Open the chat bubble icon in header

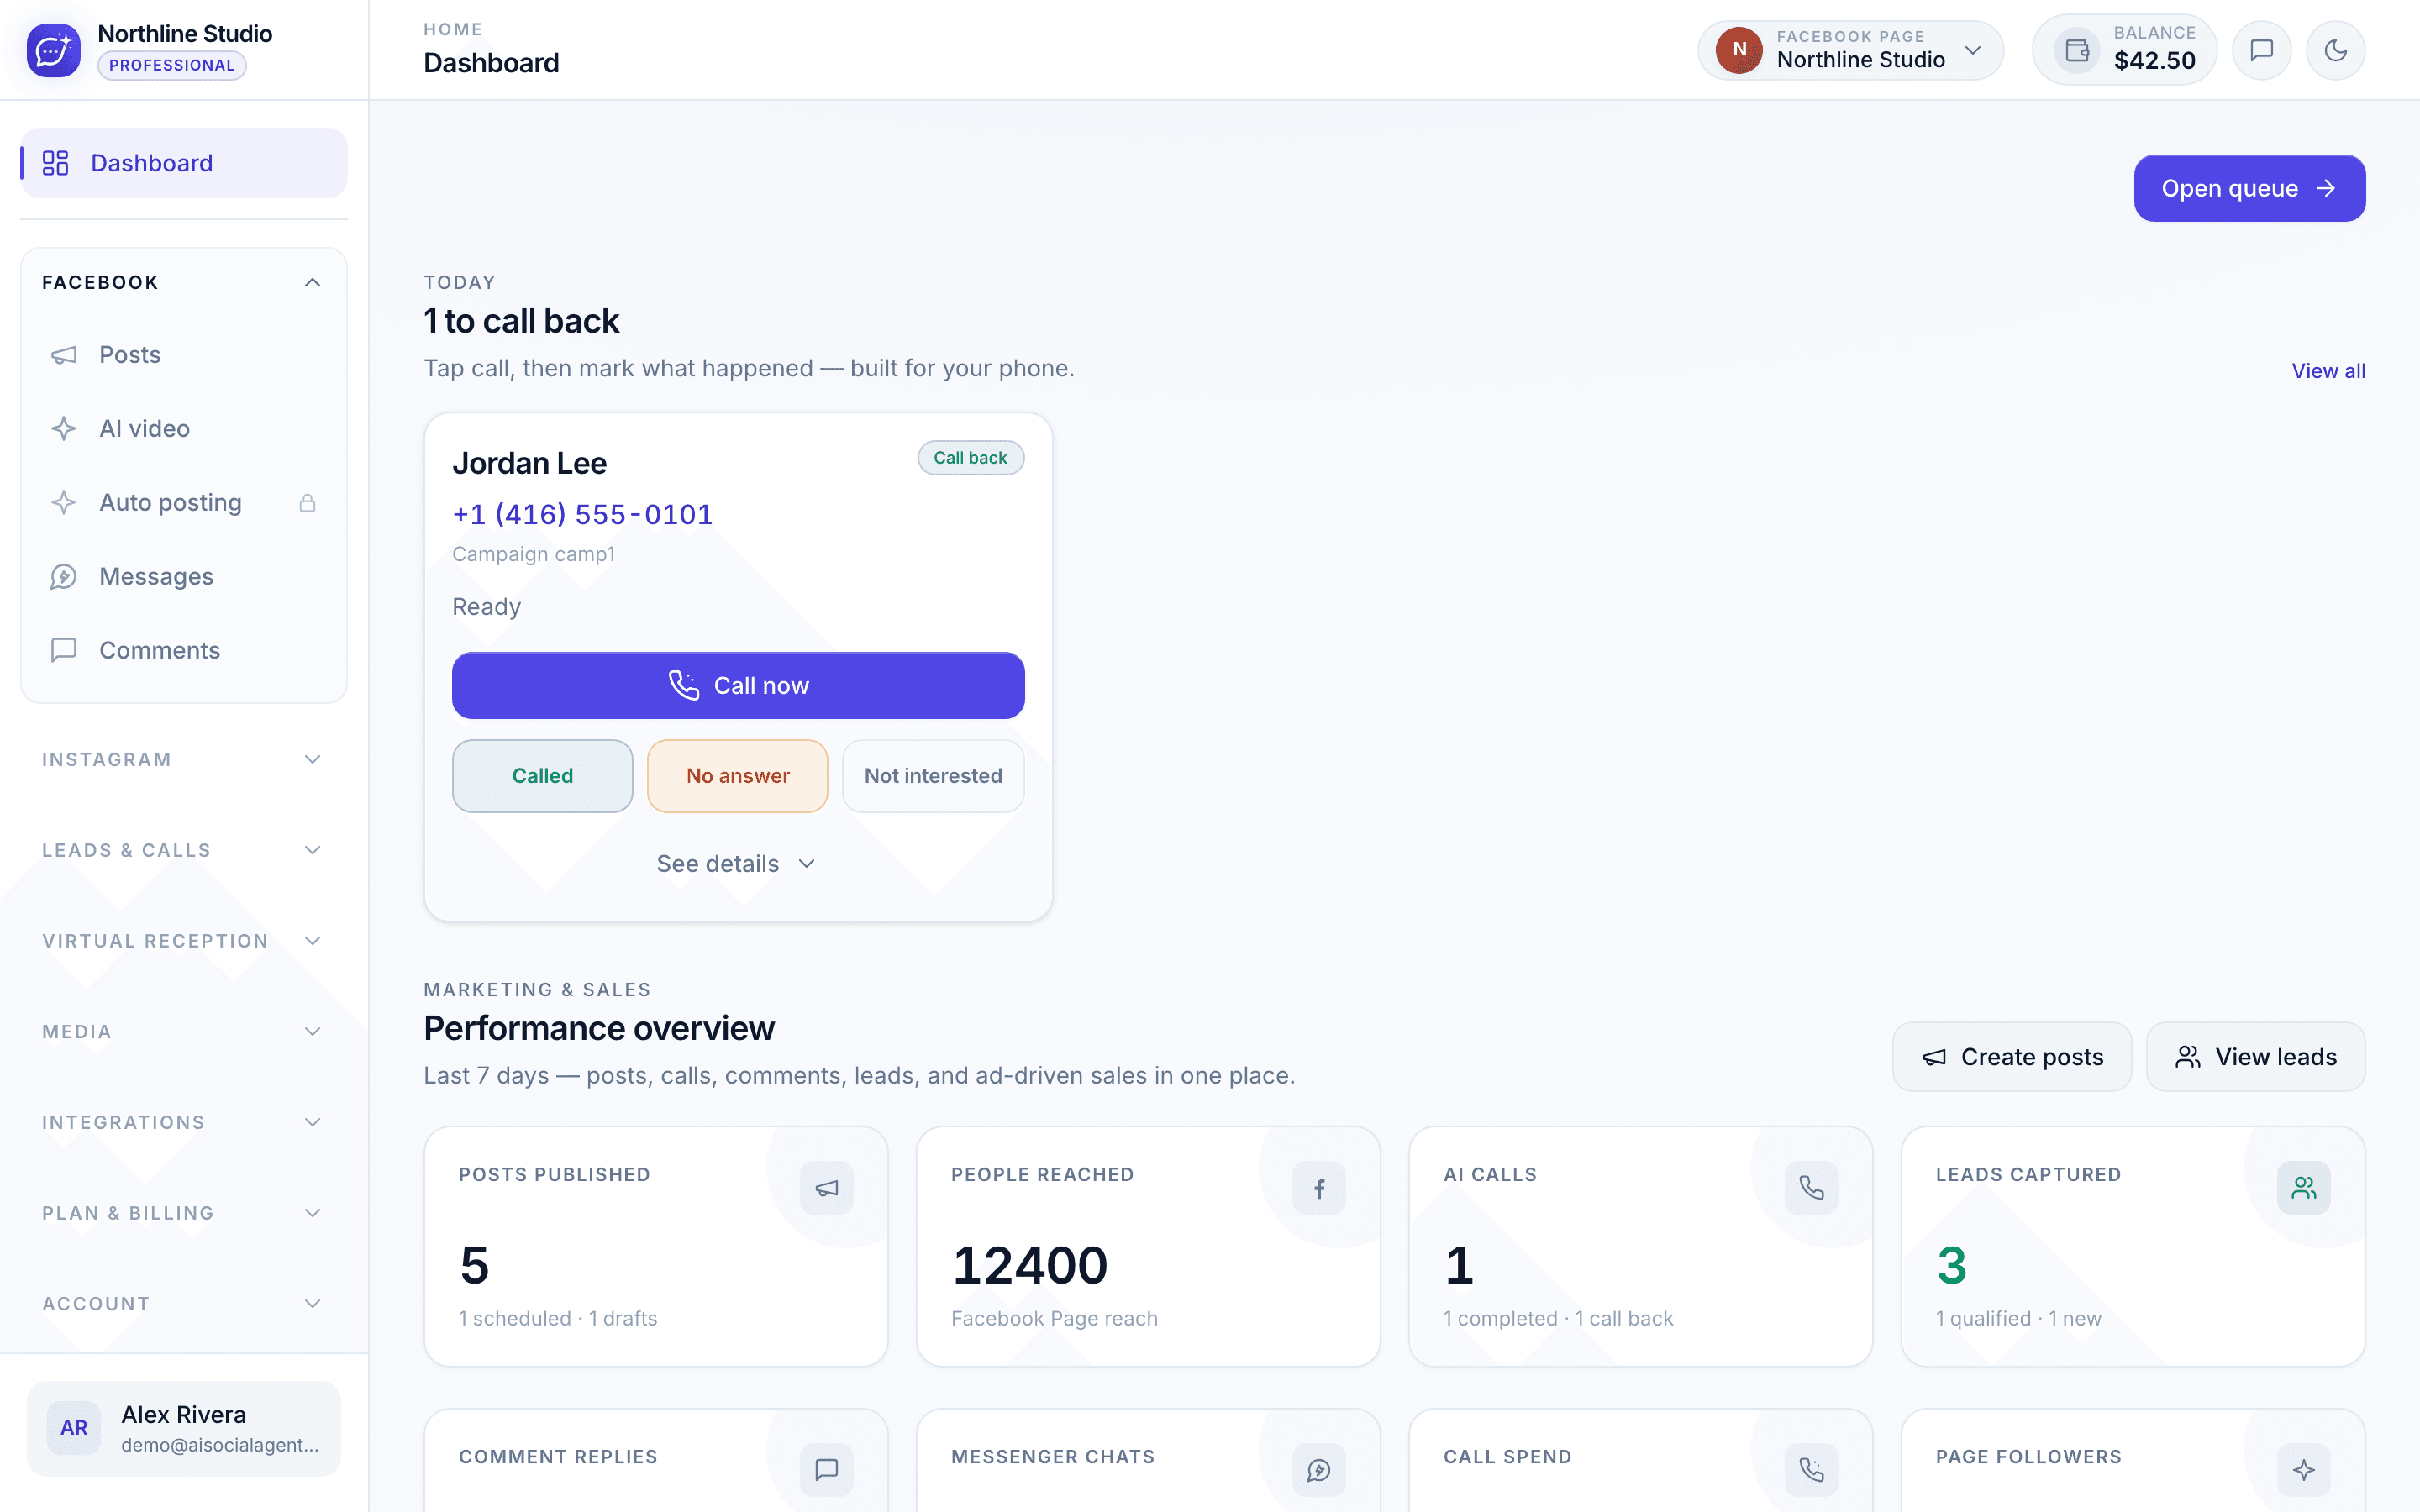tap(2262, 50)
